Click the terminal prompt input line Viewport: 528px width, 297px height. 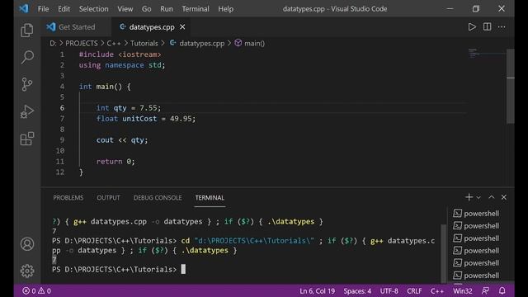point(119,270)
